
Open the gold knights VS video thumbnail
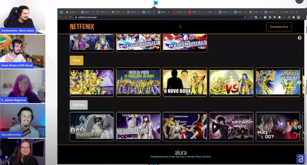(232, 82)
